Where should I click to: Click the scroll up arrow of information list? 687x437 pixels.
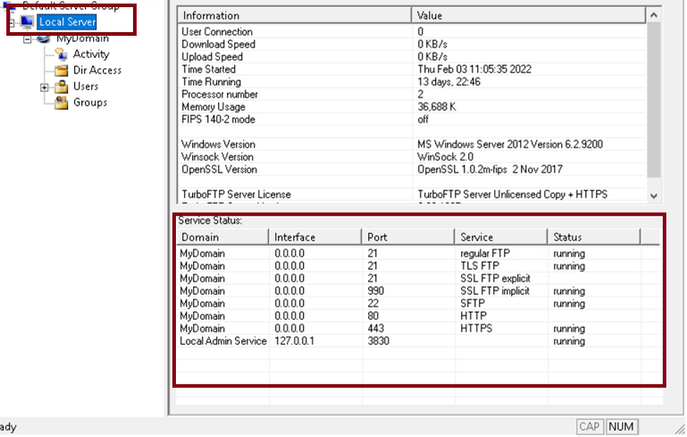[x=654, y=15]
